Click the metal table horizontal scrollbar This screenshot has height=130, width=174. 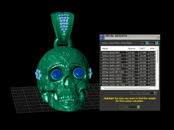pos(127,88)
